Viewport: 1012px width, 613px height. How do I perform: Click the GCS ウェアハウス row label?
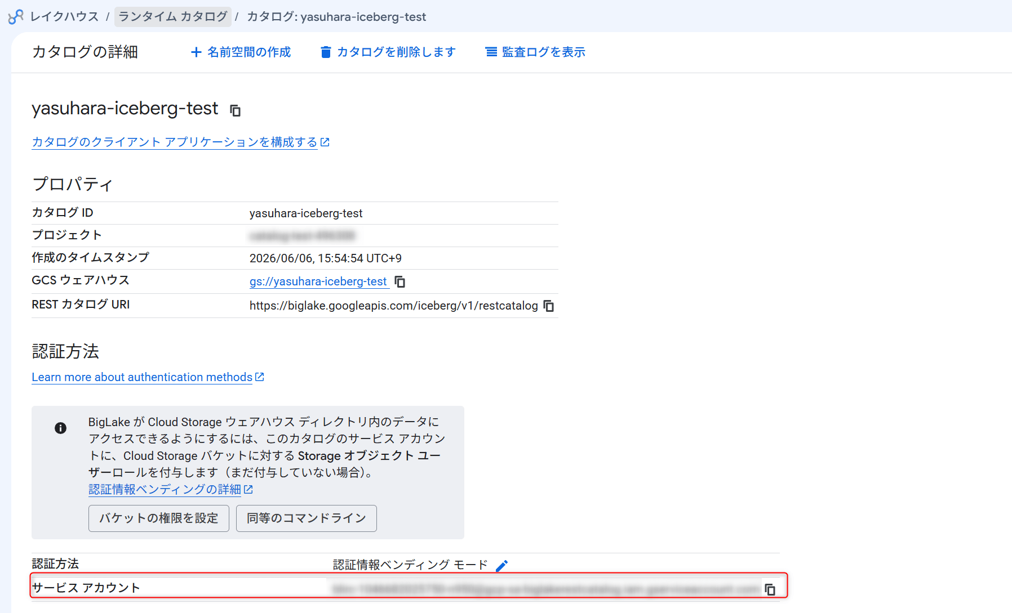[x=81, y=280]
